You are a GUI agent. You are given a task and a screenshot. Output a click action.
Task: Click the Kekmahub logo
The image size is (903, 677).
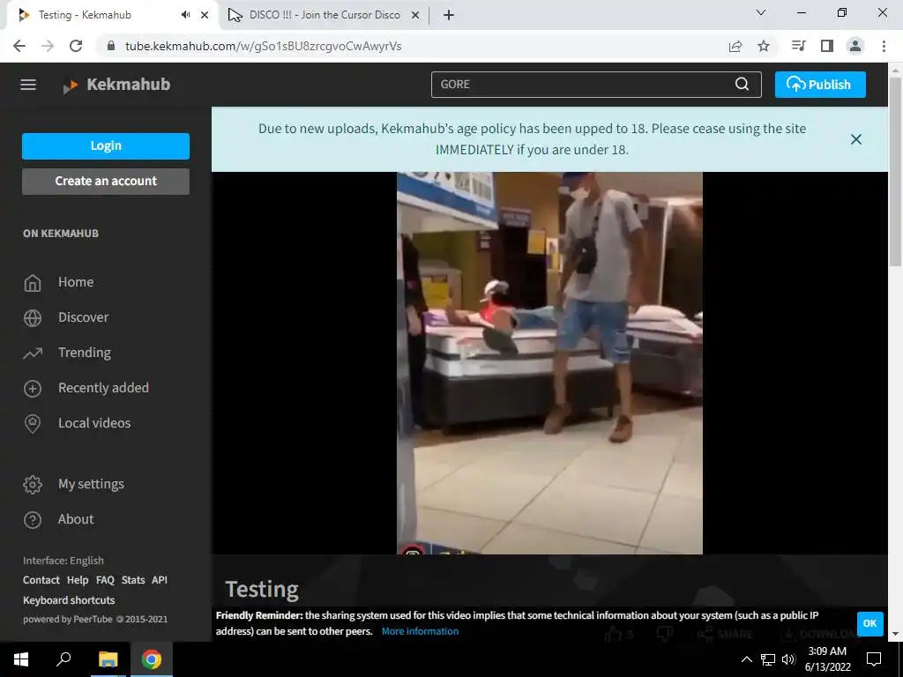coord(117,86)
